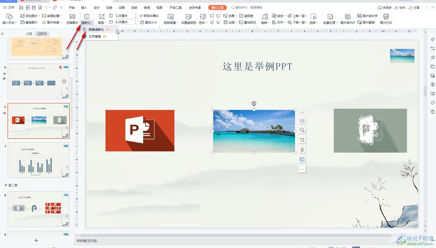The height and width of the screenshot is (248, 436).
Task: Click the crop icon beside picture
Action: point(302,140)
